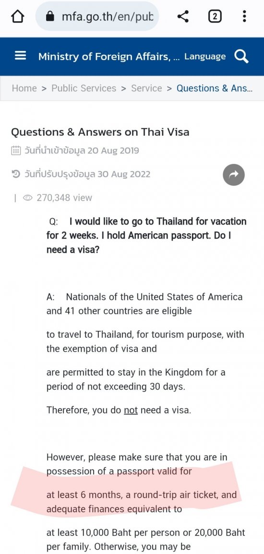
Task: Tap the Ministry of Foreign Affairs title
Action: tap(109, 57)
